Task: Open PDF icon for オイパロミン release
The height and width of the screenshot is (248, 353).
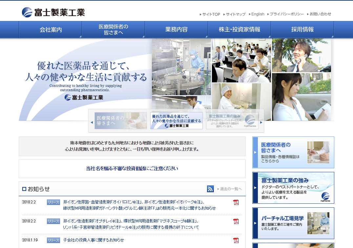Action: click(x=236, y=202)
